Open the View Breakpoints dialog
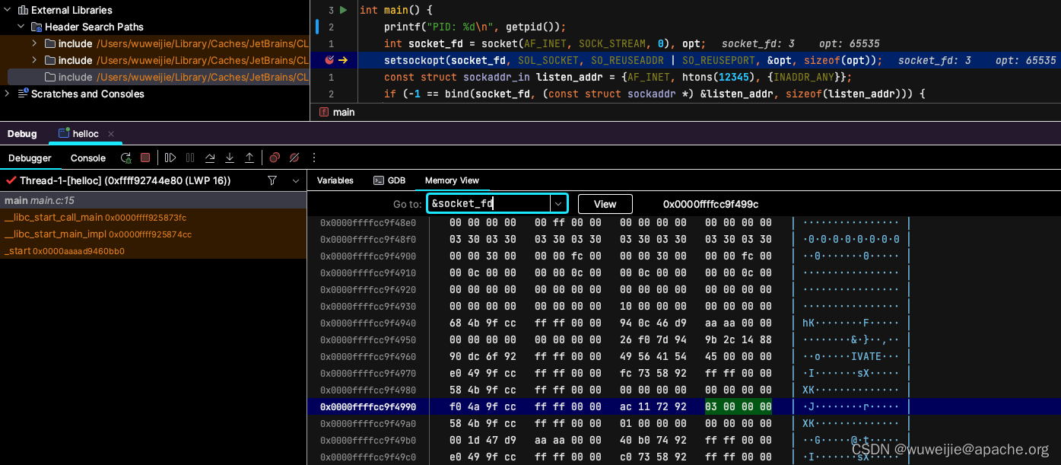This screenshot has width=1061, height=465. coord(275,158)
